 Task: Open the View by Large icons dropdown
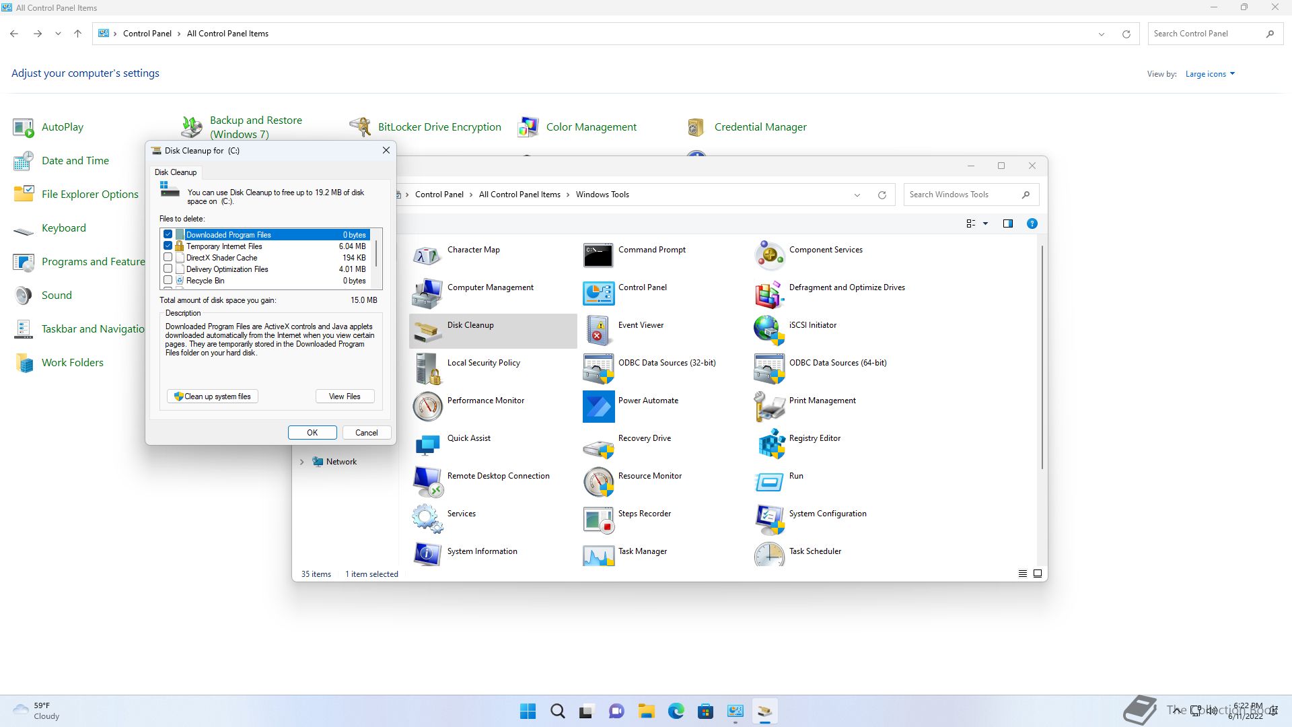(x=1210, y=74)
